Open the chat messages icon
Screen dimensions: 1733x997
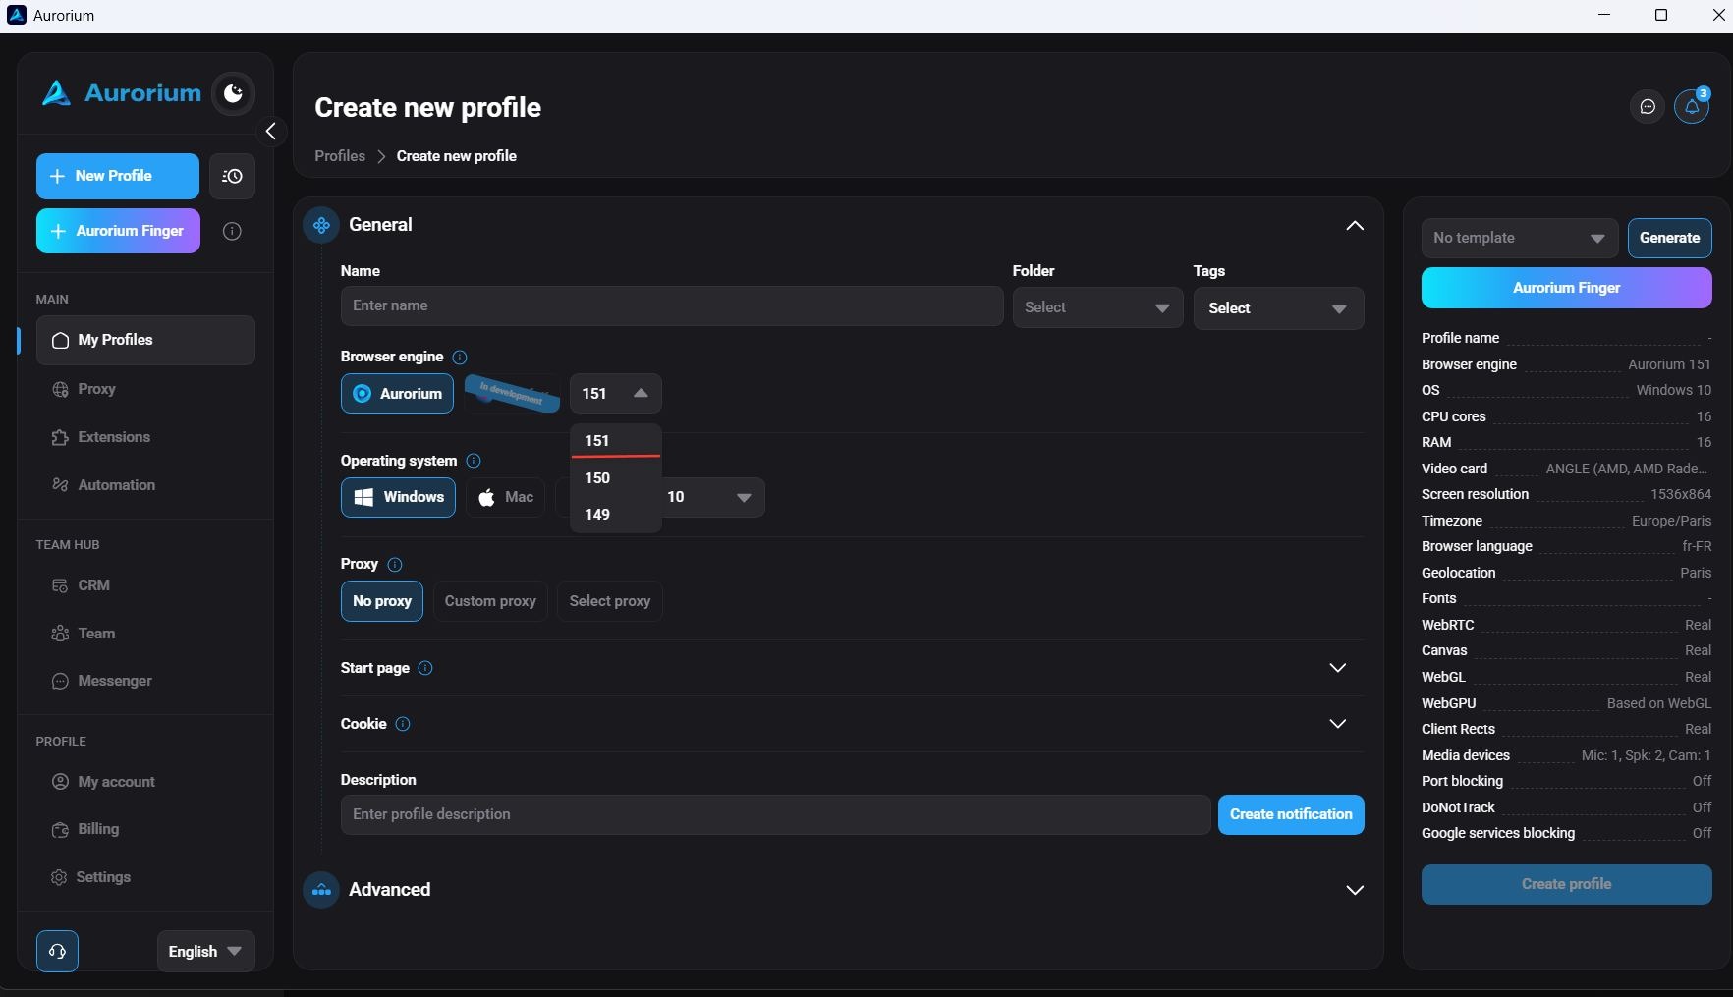1648,106
